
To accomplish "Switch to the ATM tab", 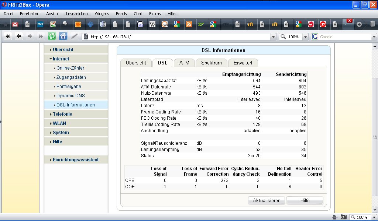I will pos(184,63).
